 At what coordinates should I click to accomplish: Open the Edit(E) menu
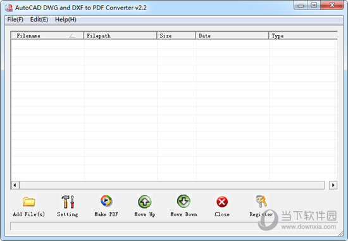pos(39,20)
